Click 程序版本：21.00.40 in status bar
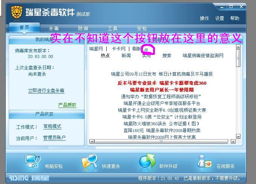 [x=158, y=178]
